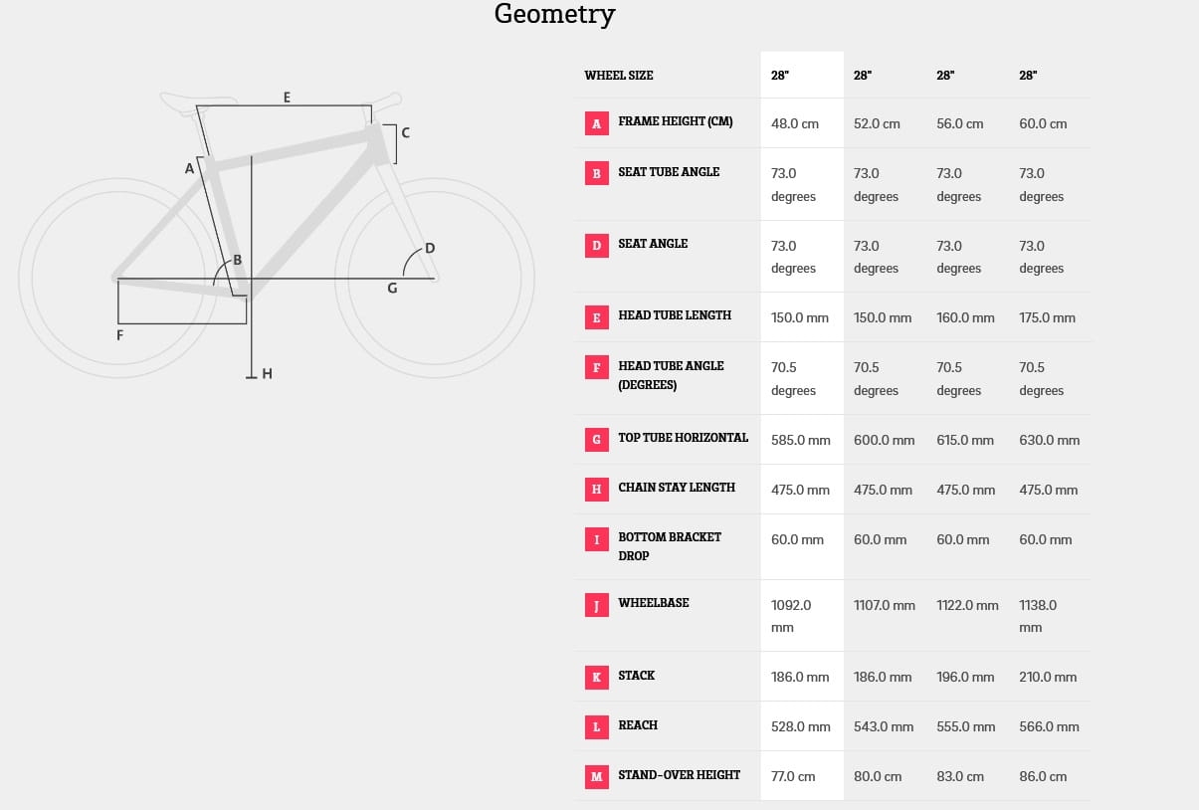This screenshot has height=810, width=1199.
Task: Click the red E badge for Head Tube Length
Action: 596,317
